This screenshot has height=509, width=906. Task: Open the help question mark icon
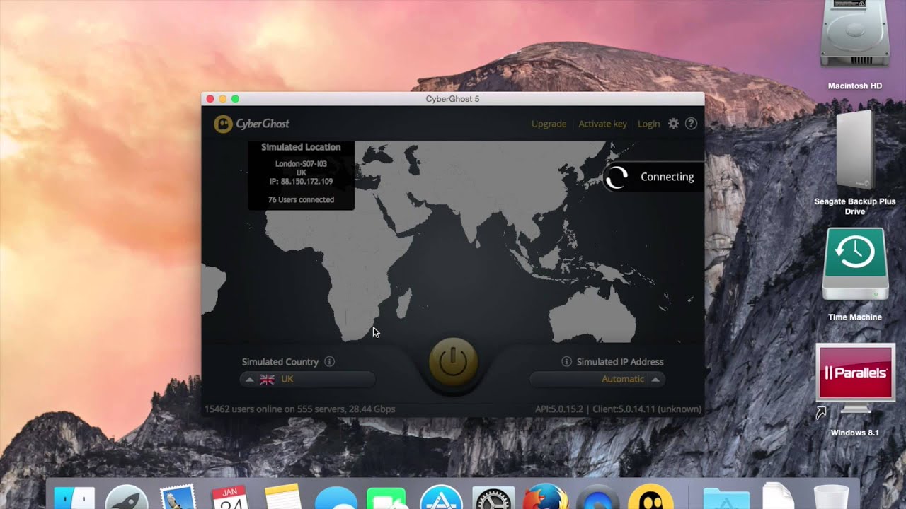(x=692, y=124)
